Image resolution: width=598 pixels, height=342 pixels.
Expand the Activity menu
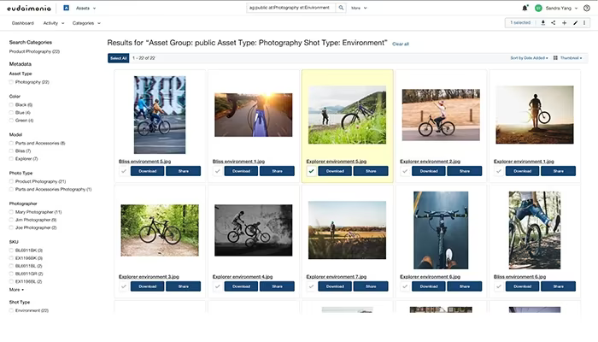tap(54, 23)
